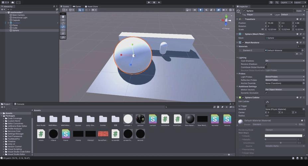Select the Rect Transform tool
This screenshot has width=308, height=166.
coord(63,30)
